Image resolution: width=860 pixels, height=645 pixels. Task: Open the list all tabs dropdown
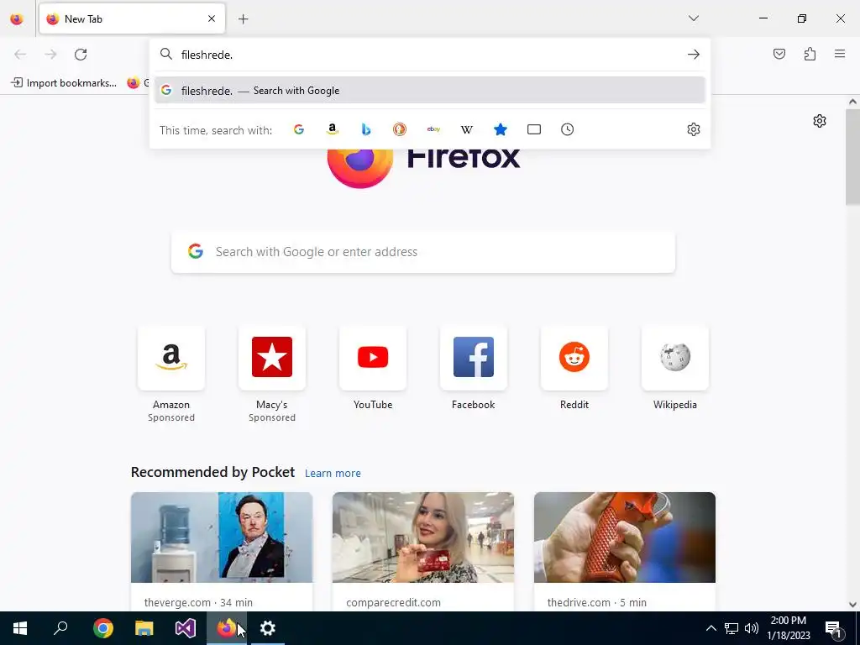694,18
